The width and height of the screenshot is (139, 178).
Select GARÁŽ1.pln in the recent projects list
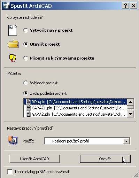[x=76, y=108]
